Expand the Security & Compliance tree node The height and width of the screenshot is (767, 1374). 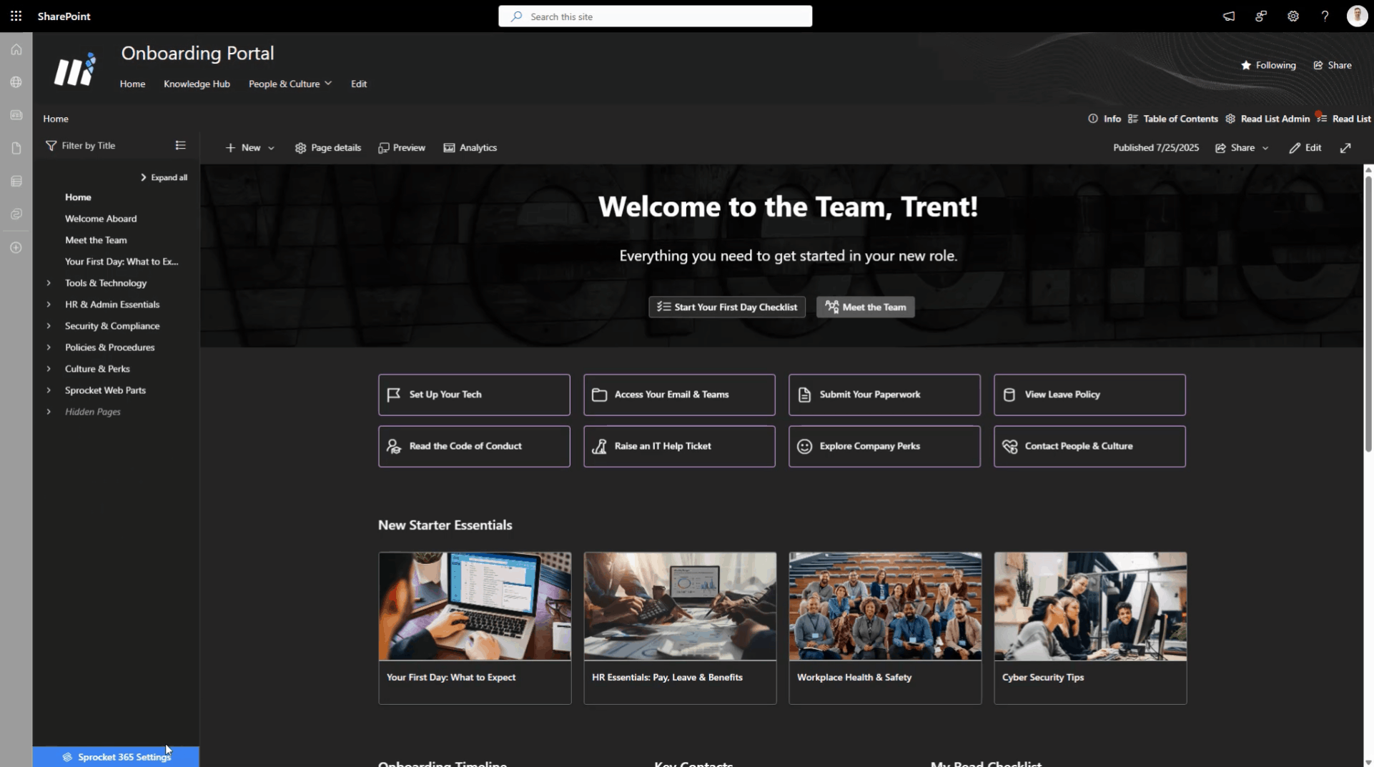click(x=49, y=326)
